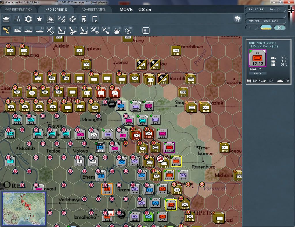This screenshot has height=227, width=295.
Task: Click the minimap in the lower-left corner
Action: click(x=24, y=208)
